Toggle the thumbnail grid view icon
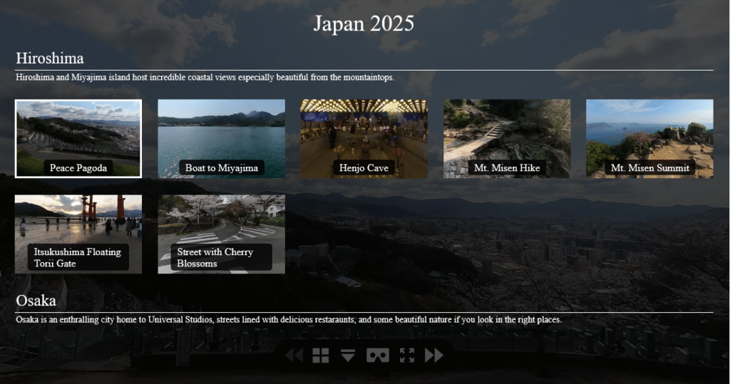 tap(321, 356)
